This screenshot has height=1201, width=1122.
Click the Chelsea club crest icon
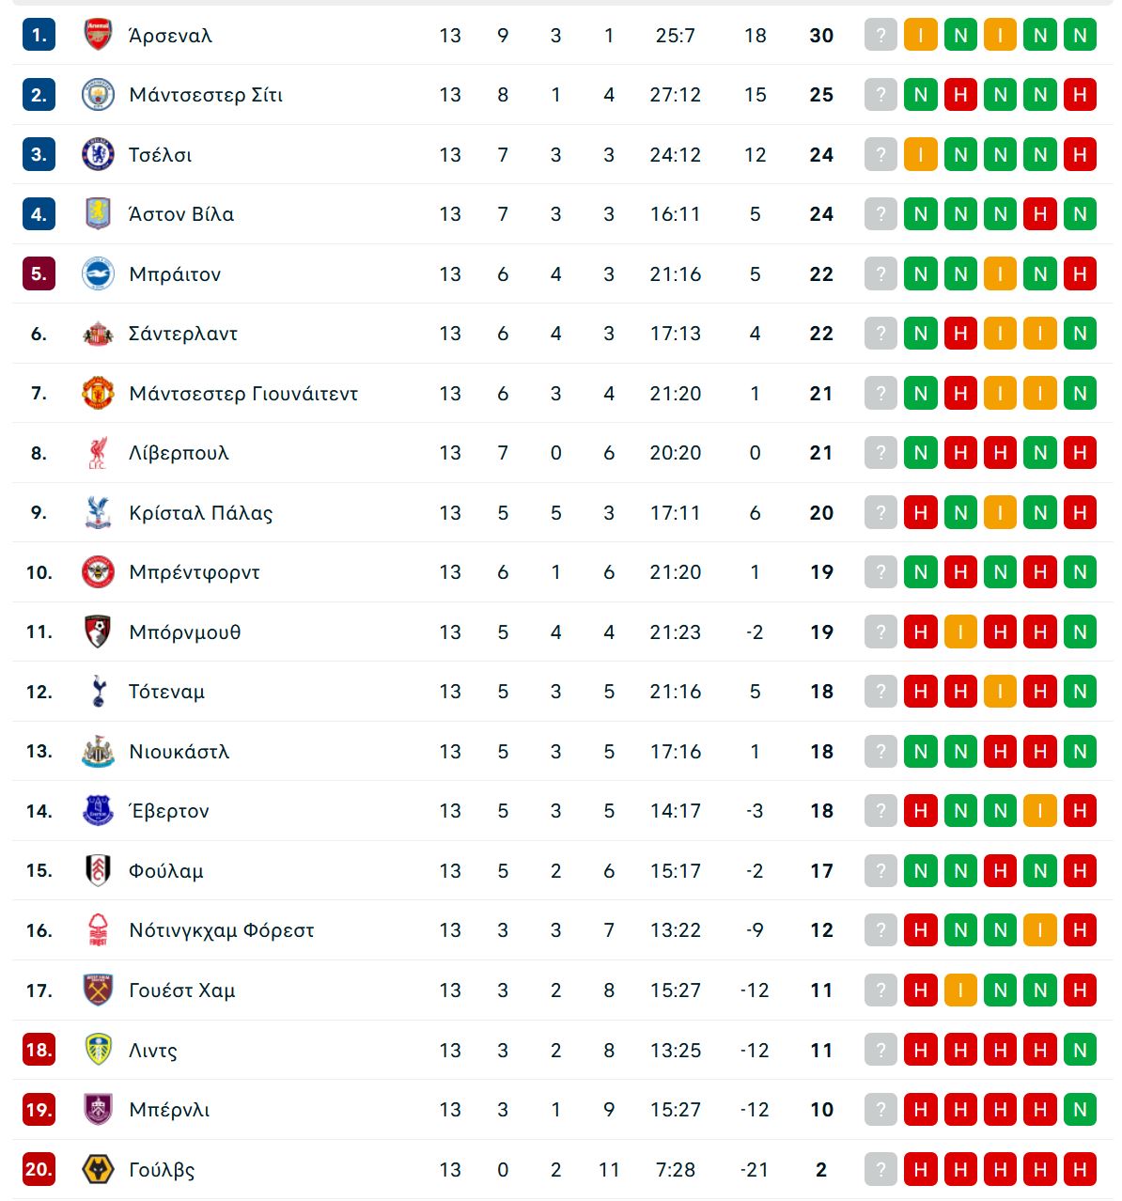coord(98,154)
